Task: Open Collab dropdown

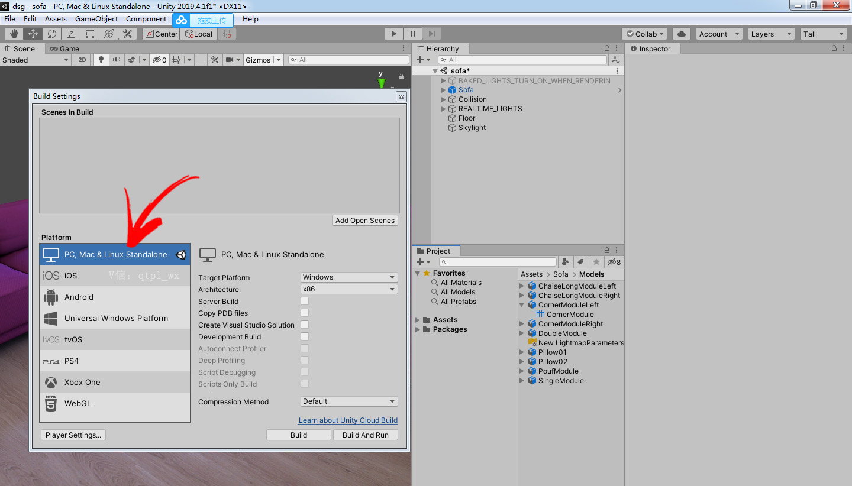Action: (x=644, y=34)
